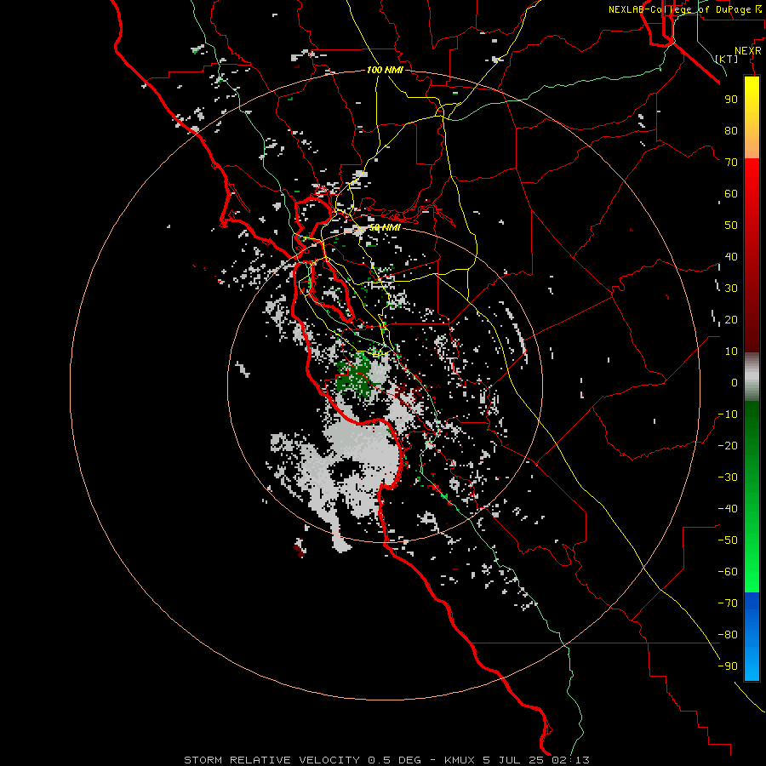Select the "60" value on the velocity scale
The width and height of the screenshot is (766, 766).
[731, 194]
